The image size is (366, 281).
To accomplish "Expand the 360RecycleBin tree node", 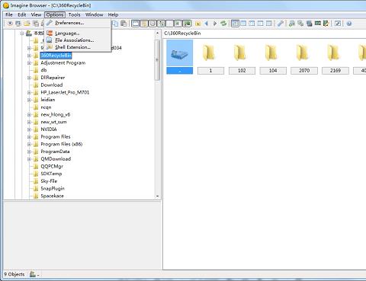I will click(29, 56).
